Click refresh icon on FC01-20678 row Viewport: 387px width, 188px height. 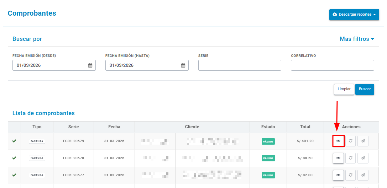click(x=350, y=158)
